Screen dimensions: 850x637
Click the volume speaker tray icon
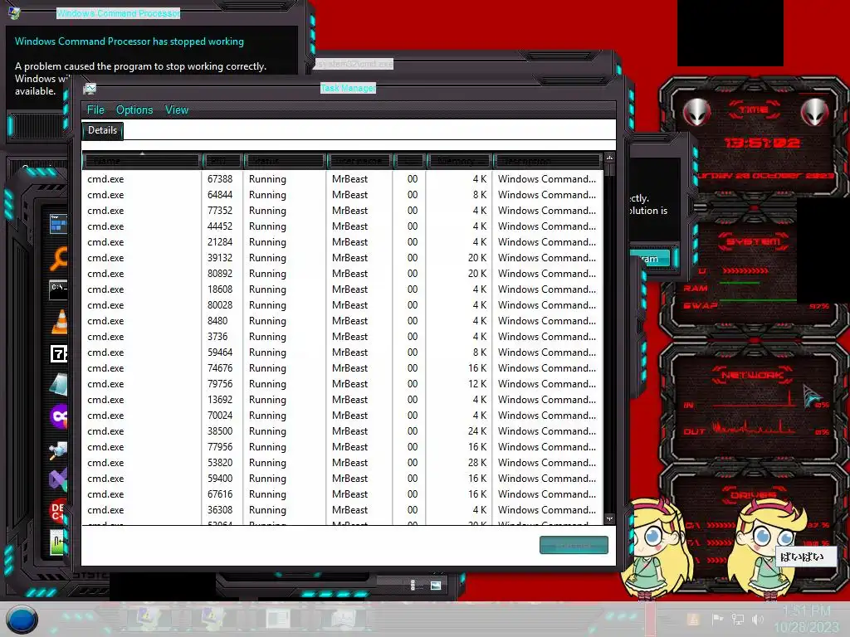(758, 619)
